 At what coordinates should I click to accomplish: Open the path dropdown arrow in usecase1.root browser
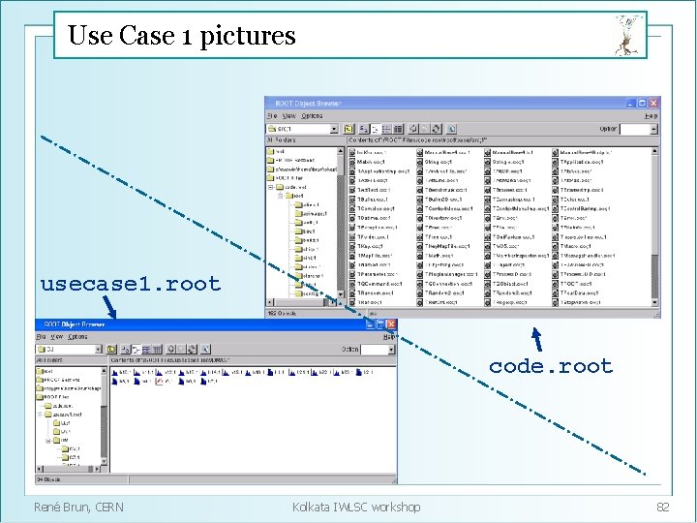pyautogui.click(x=98, y=349)
